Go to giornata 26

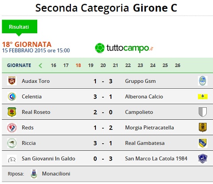pyautogui.click(x=177, y=65)
